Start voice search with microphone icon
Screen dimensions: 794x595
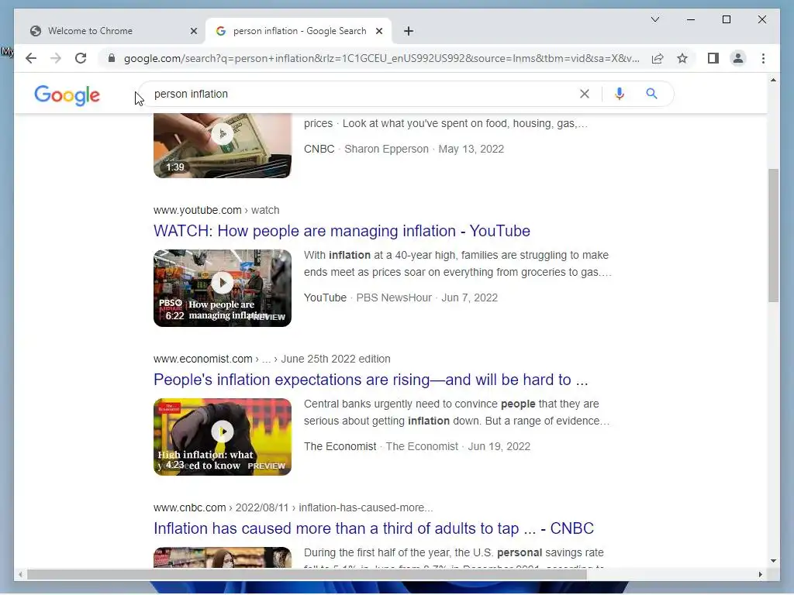pos(620,94)
